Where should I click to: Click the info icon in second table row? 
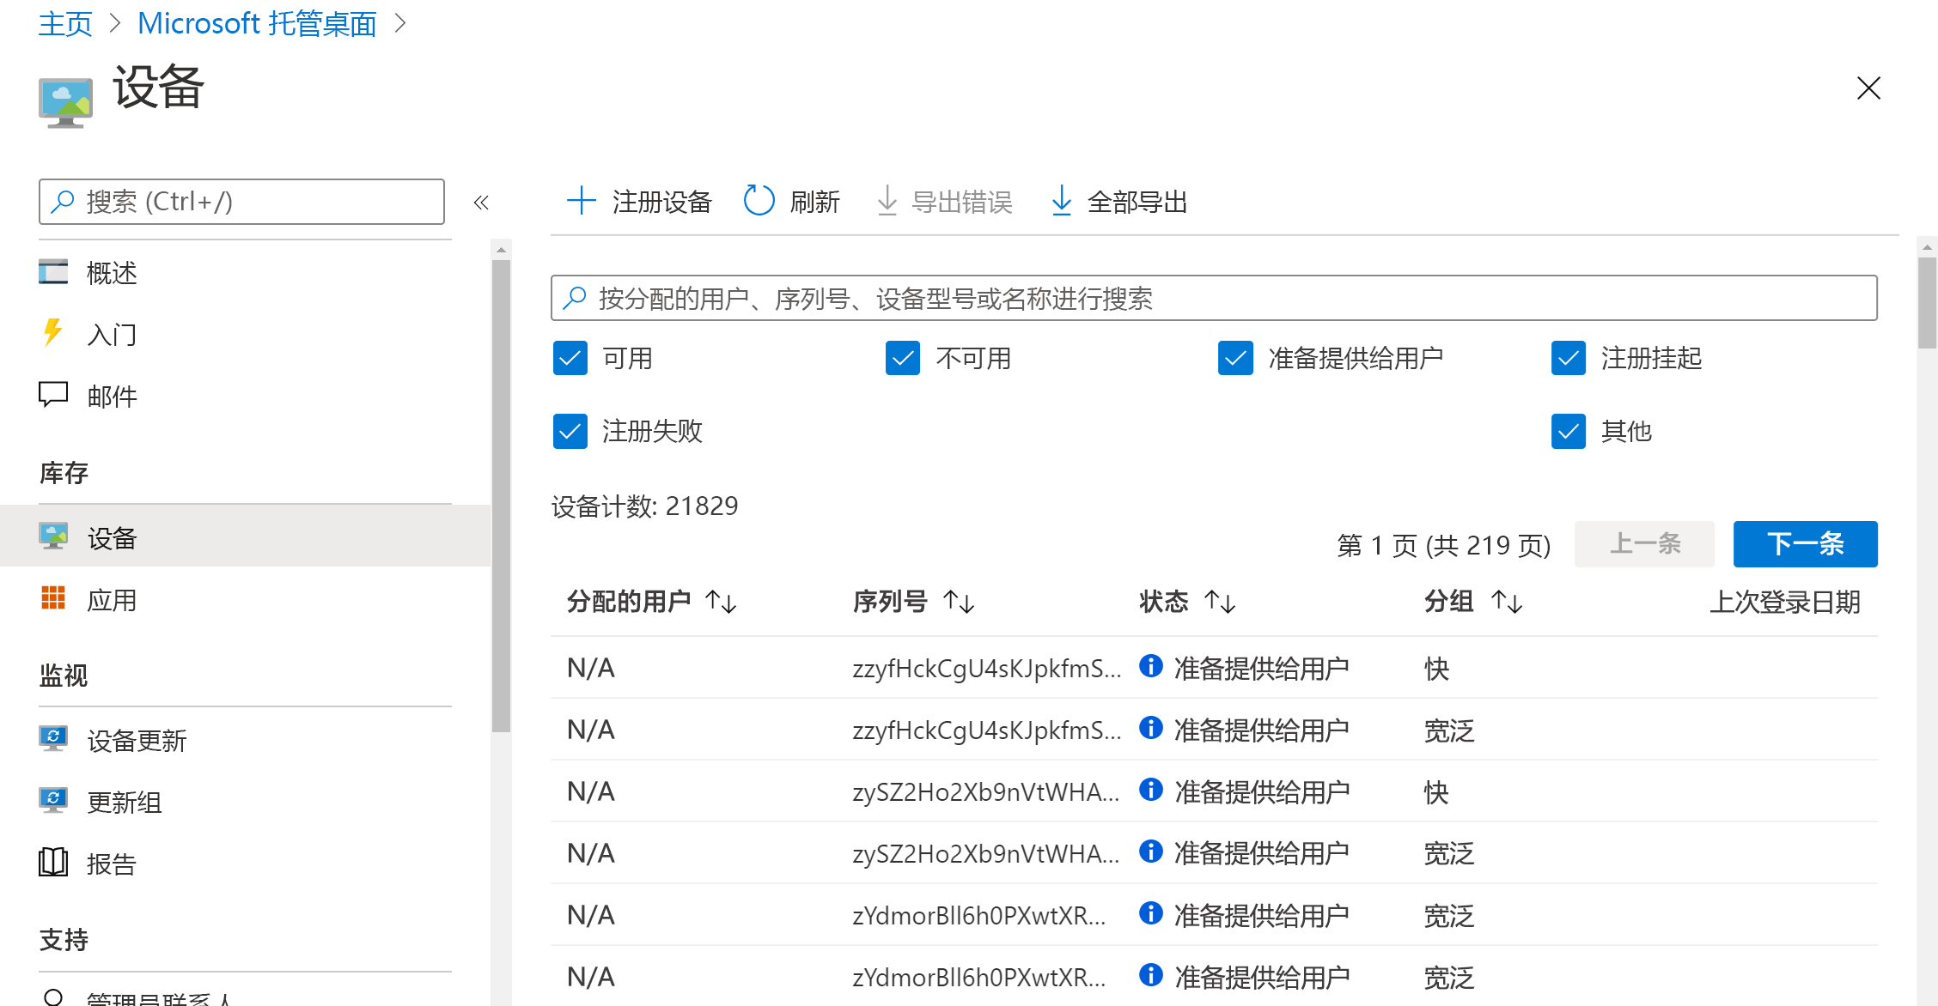[x=1151, y=727]
